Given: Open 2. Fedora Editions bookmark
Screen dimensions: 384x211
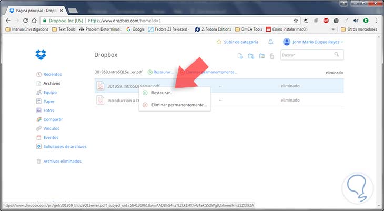Looking at the screenshot, I should point(213,29).
